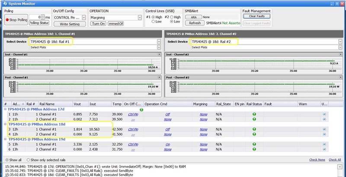Click the Rail Status column header
The height and width of the screenshot is (177, 346).
[254, 104]
